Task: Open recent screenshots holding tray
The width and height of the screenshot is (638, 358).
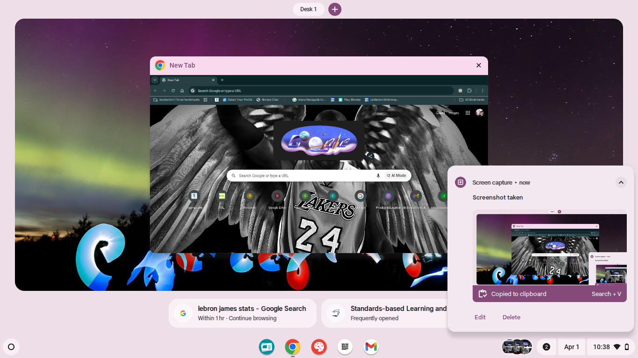Action: (517, 347)
